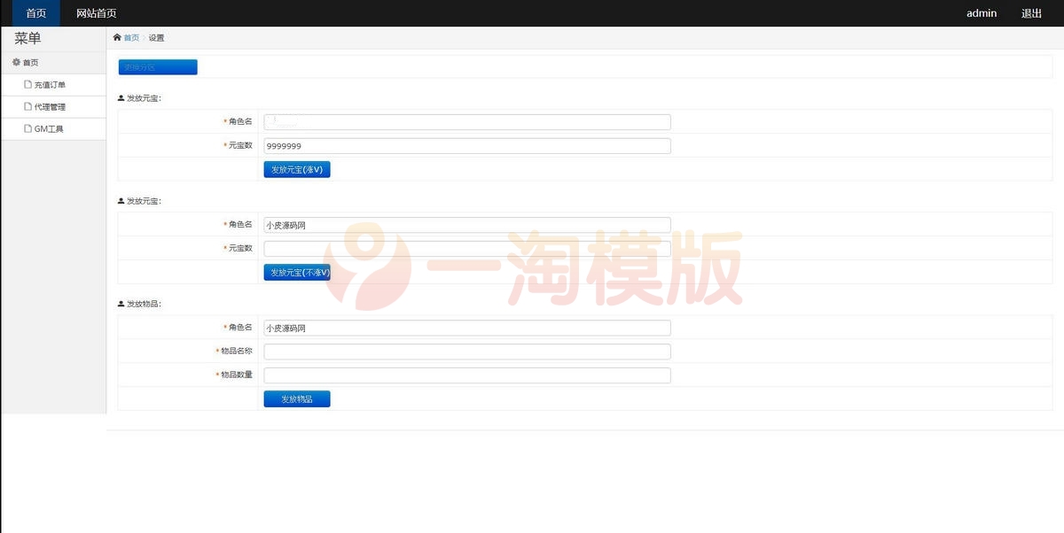This screenshot has height=533, width=1064.
Task: Open the 网站首页 menu item
Action: [x=96, y=13]
